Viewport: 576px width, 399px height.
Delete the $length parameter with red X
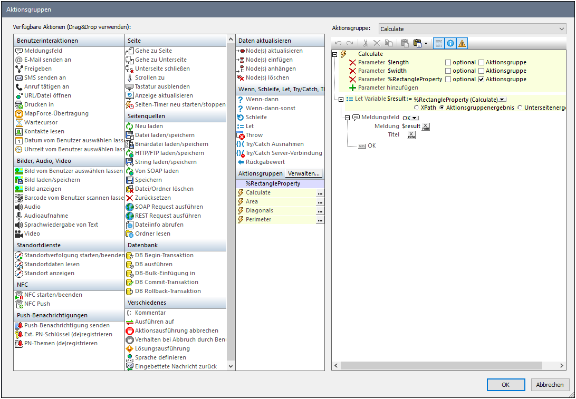[x=352, y=62]
